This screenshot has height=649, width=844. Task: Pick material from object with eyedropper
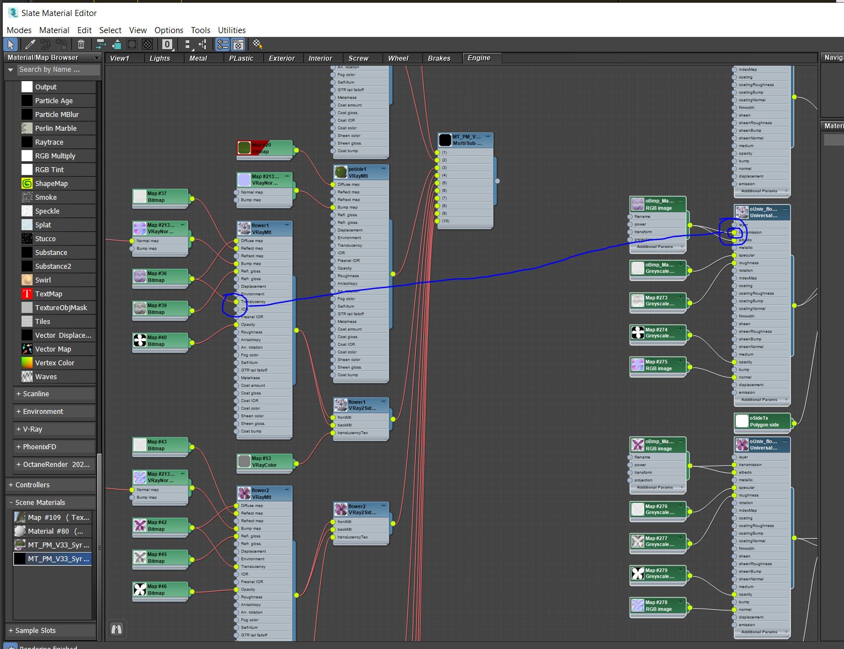coord(30,44)
